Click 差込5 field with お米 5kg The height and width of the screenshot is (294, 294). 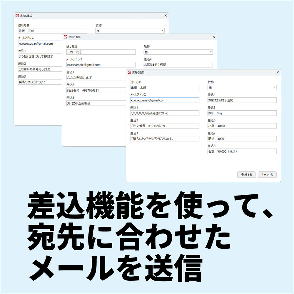point(242,113)
